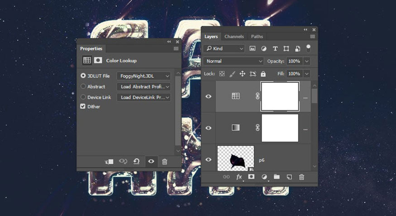Hide the p6 layer
The width and height of the screenshot is (396, 216).
[208, 159]
